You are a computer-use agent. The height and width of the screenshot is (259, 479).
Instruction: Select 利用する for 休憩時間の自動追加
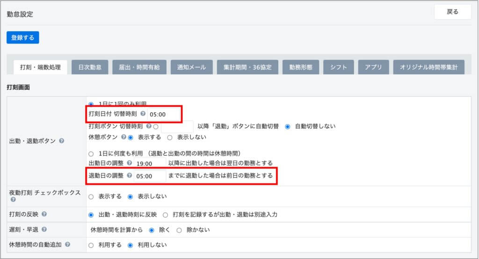point(91,245)
